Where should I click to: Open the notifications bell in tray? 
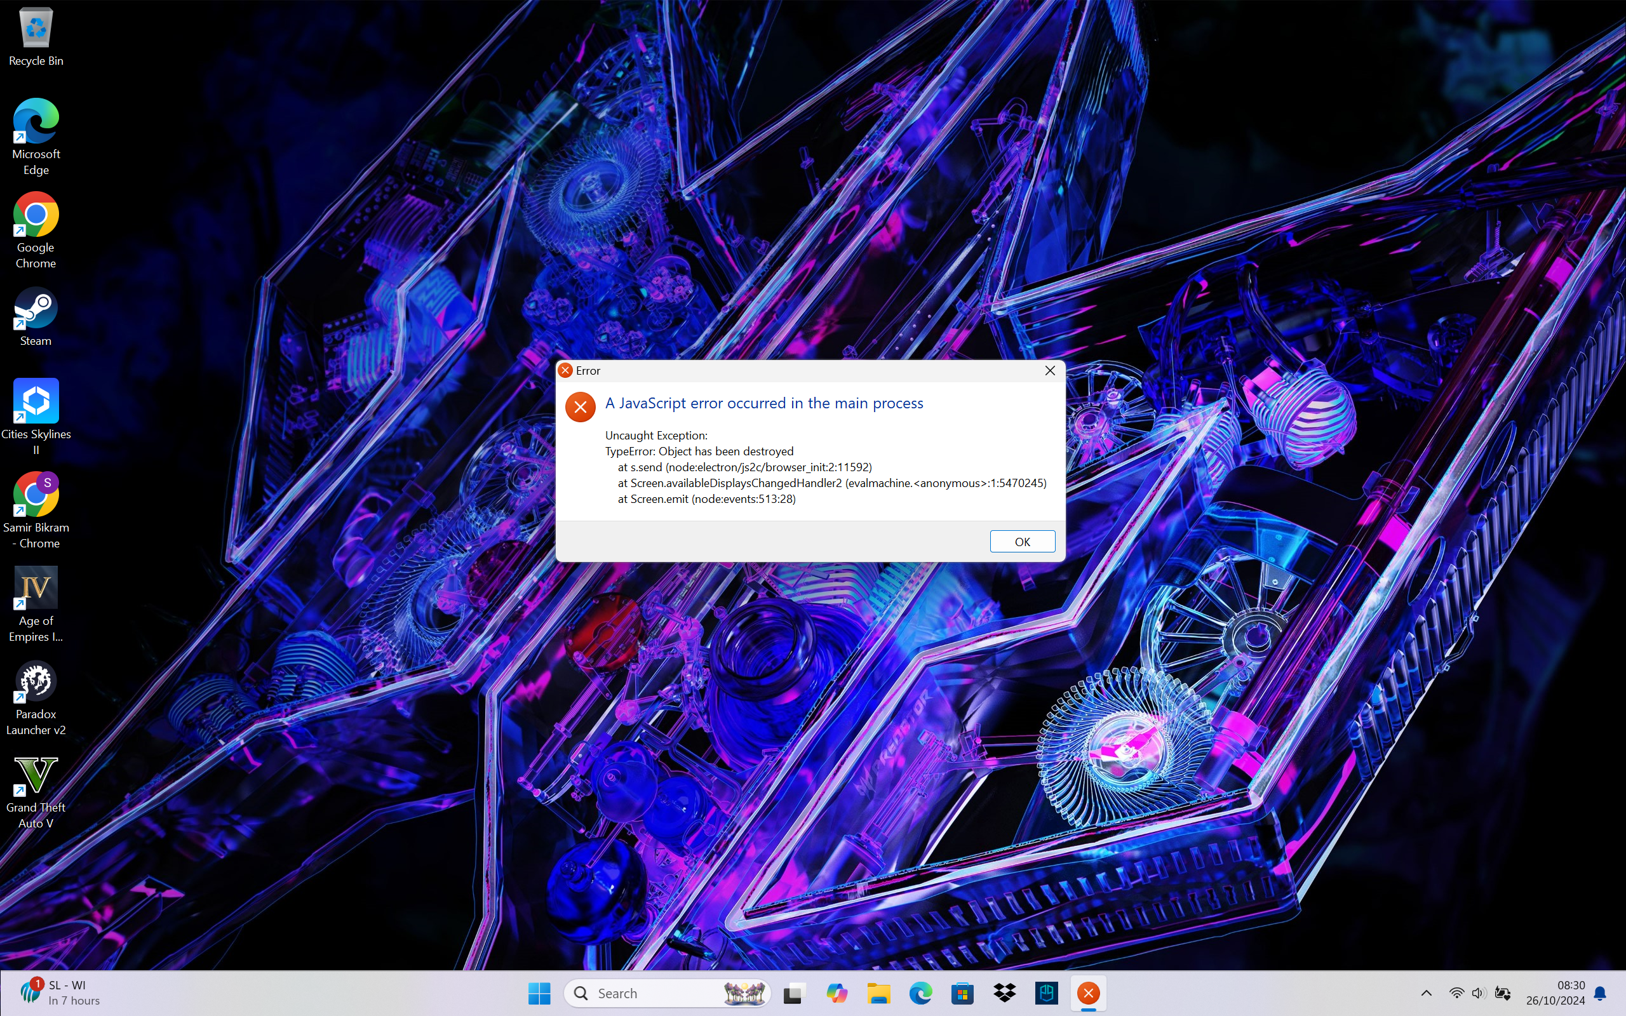tap(1601, 993)
